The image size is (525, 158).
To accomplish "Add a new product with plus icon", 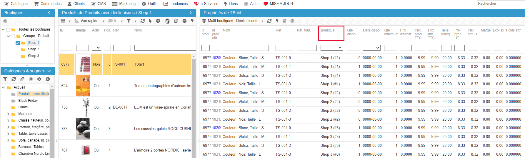I will click(158, 21).
